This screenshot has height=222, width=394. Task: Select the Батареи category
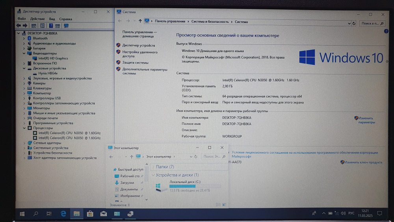[39, 48]
